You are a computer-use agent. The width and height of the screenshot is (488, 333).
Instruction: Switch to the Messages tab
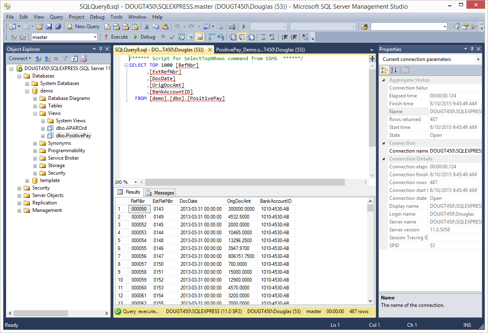pyautogui.click(x=160, y=192)
